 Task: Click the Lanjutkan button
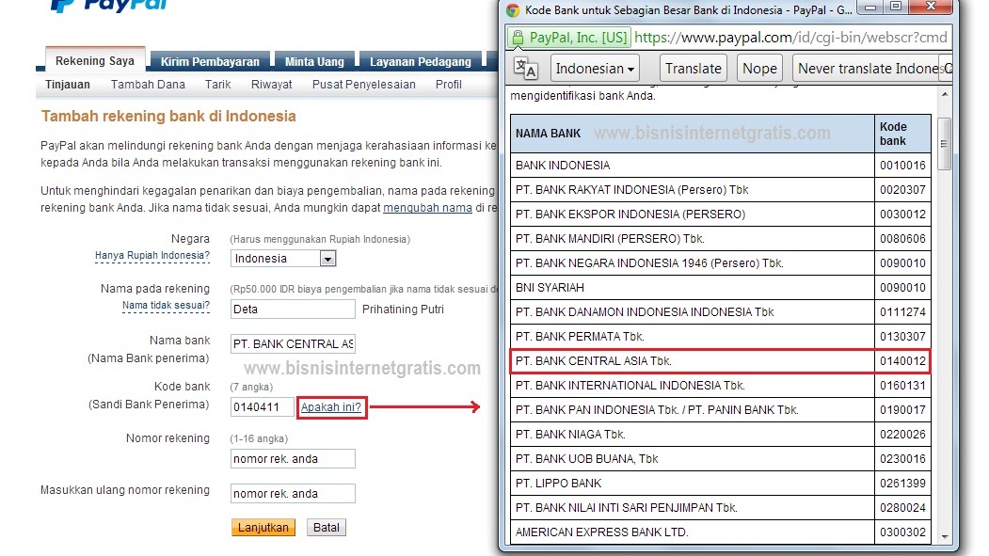[263, 528]
